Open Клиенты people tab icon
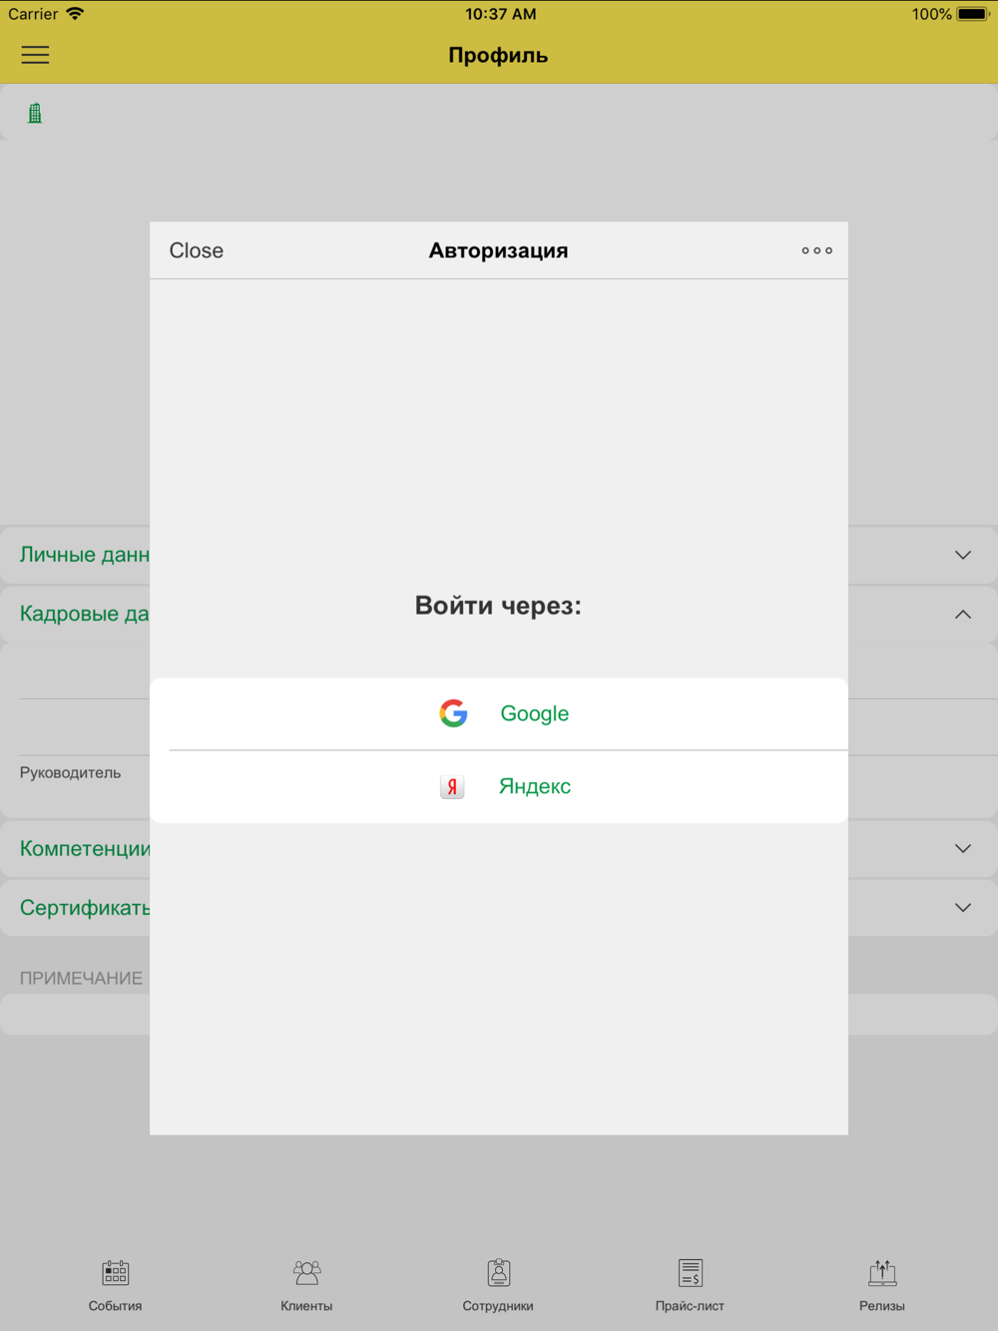The width and height of the screenshot is (998, 1331). pos(306,1272)
